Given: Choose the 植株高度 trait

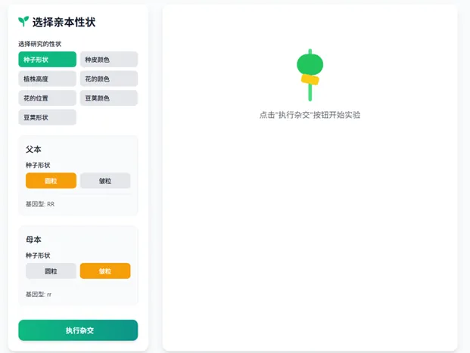Looking at the screenshot, I should click(x=48, y=79).
